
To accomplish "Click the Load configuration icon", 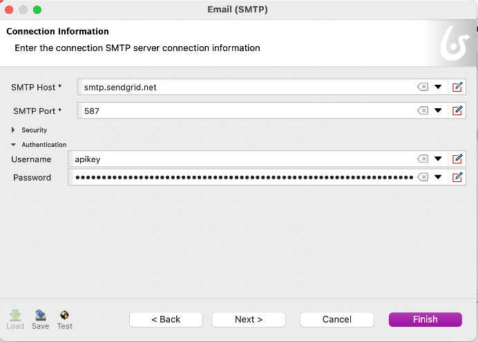I will 15,315.
